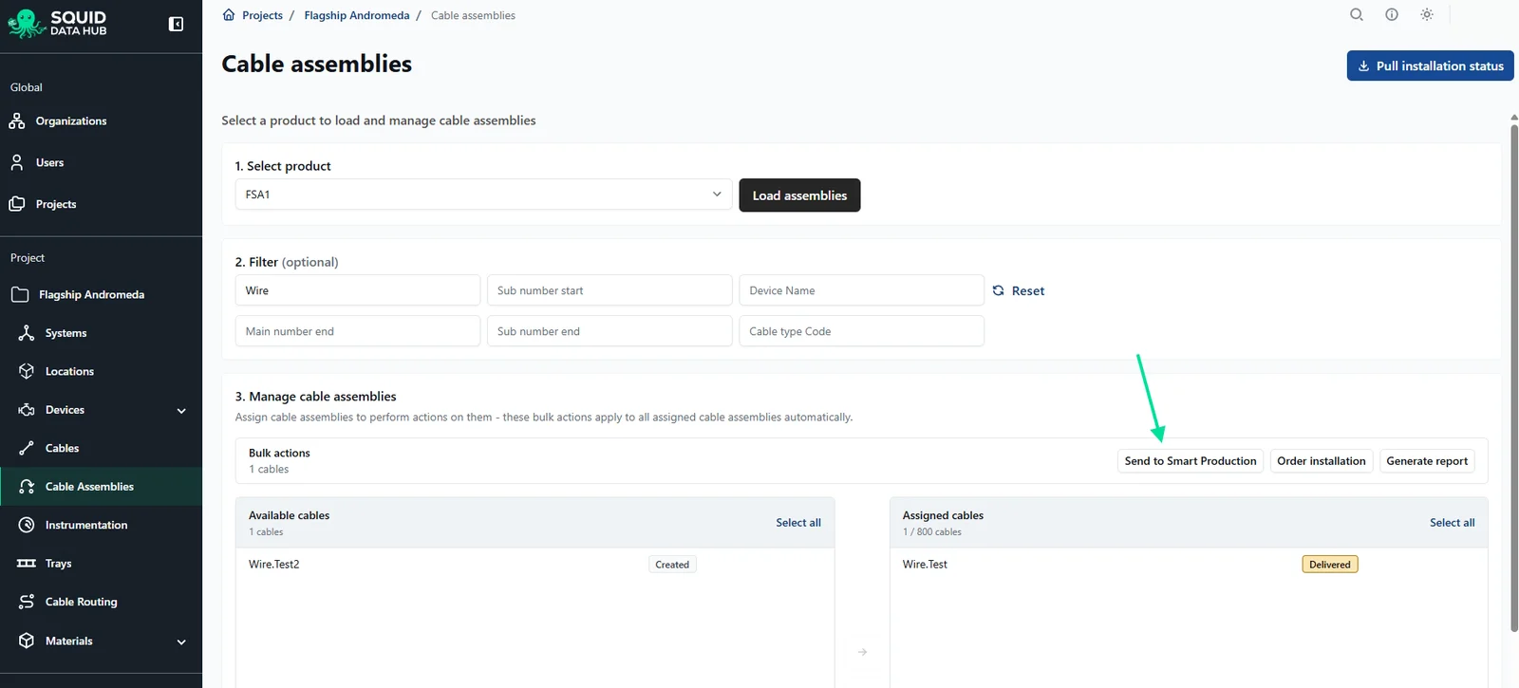
Task: Expand the Materials submenu chevron
Action: 181,642
